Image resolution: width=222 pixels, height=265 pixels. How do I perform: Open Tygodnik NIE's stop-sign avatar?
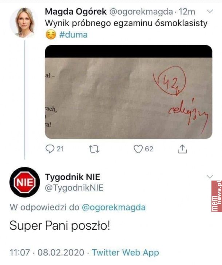[x=25, y=182]
